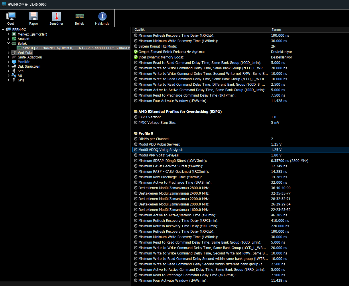Image resolution: width=349 pixels, height=286 pixels.
Task: Click the EREN-PC computer icon in the tree
Action: (9, 30)
